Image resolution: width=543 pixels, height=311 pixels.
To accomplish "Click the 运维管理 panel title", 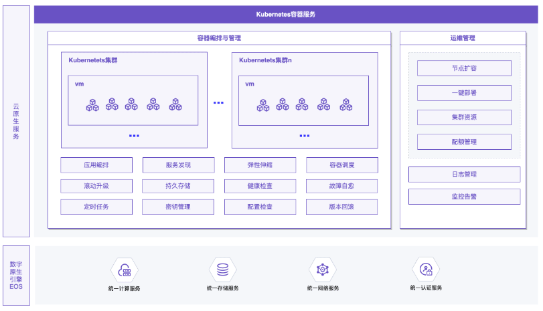I will (x=463, y=38).
